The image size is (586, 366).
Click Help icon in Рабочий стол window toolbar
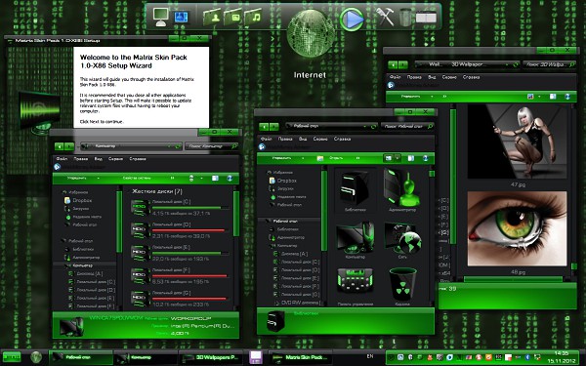coord(425,158)
